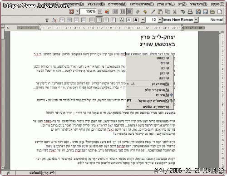Open the פֿאָרמאַטירונג(F) menu

pos(142,4)
